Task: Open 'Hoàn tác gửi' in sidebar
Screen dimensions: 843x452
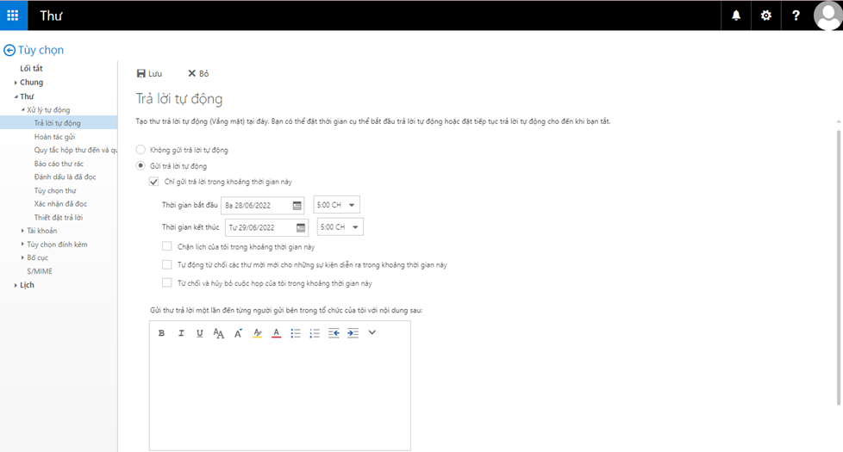Action: click(x=54, y=137)
